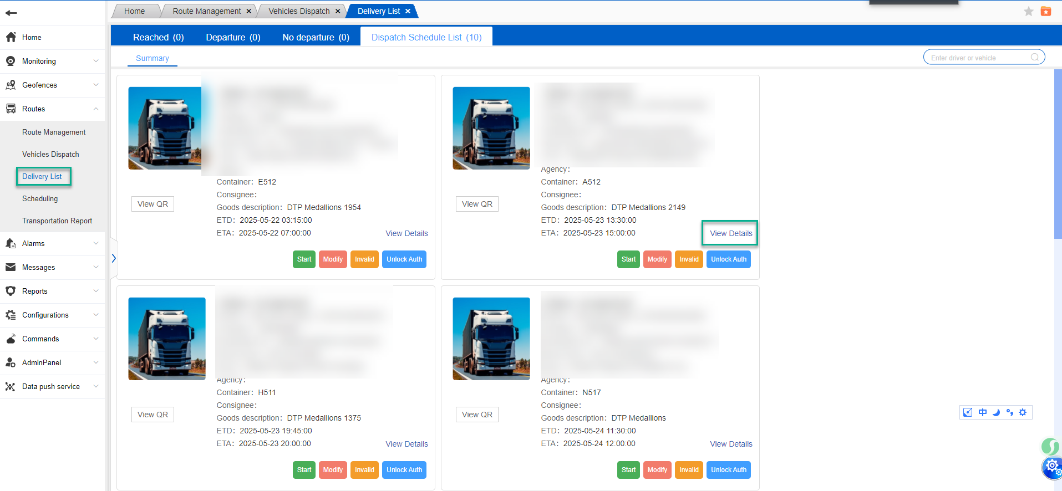The height and width of the screenshot is (491, 1062).
Task: Toggle the Chinese language icon in the floating toolbar
Action: click(982, 412)
